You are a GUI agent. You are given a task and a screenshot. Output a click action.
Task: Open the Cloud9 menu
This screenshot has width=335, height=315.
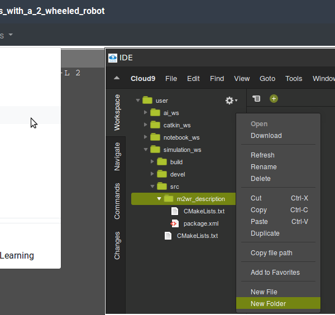pos(143,79)
